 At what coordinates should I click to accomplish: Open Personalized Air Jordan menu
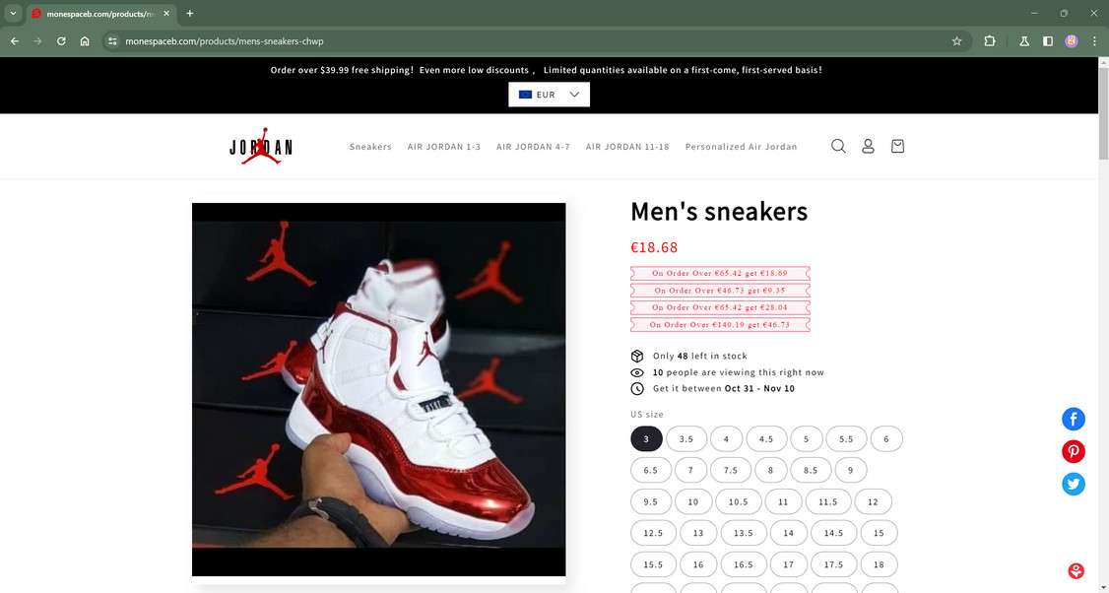[x=742, y=147]
